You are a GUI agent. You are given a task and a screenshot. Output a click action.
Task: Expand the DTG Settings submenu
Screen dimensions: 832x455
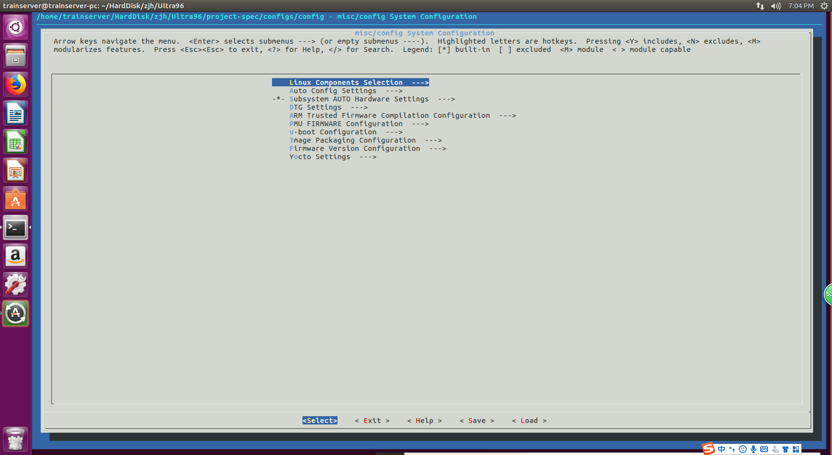(x=328, y=107)
